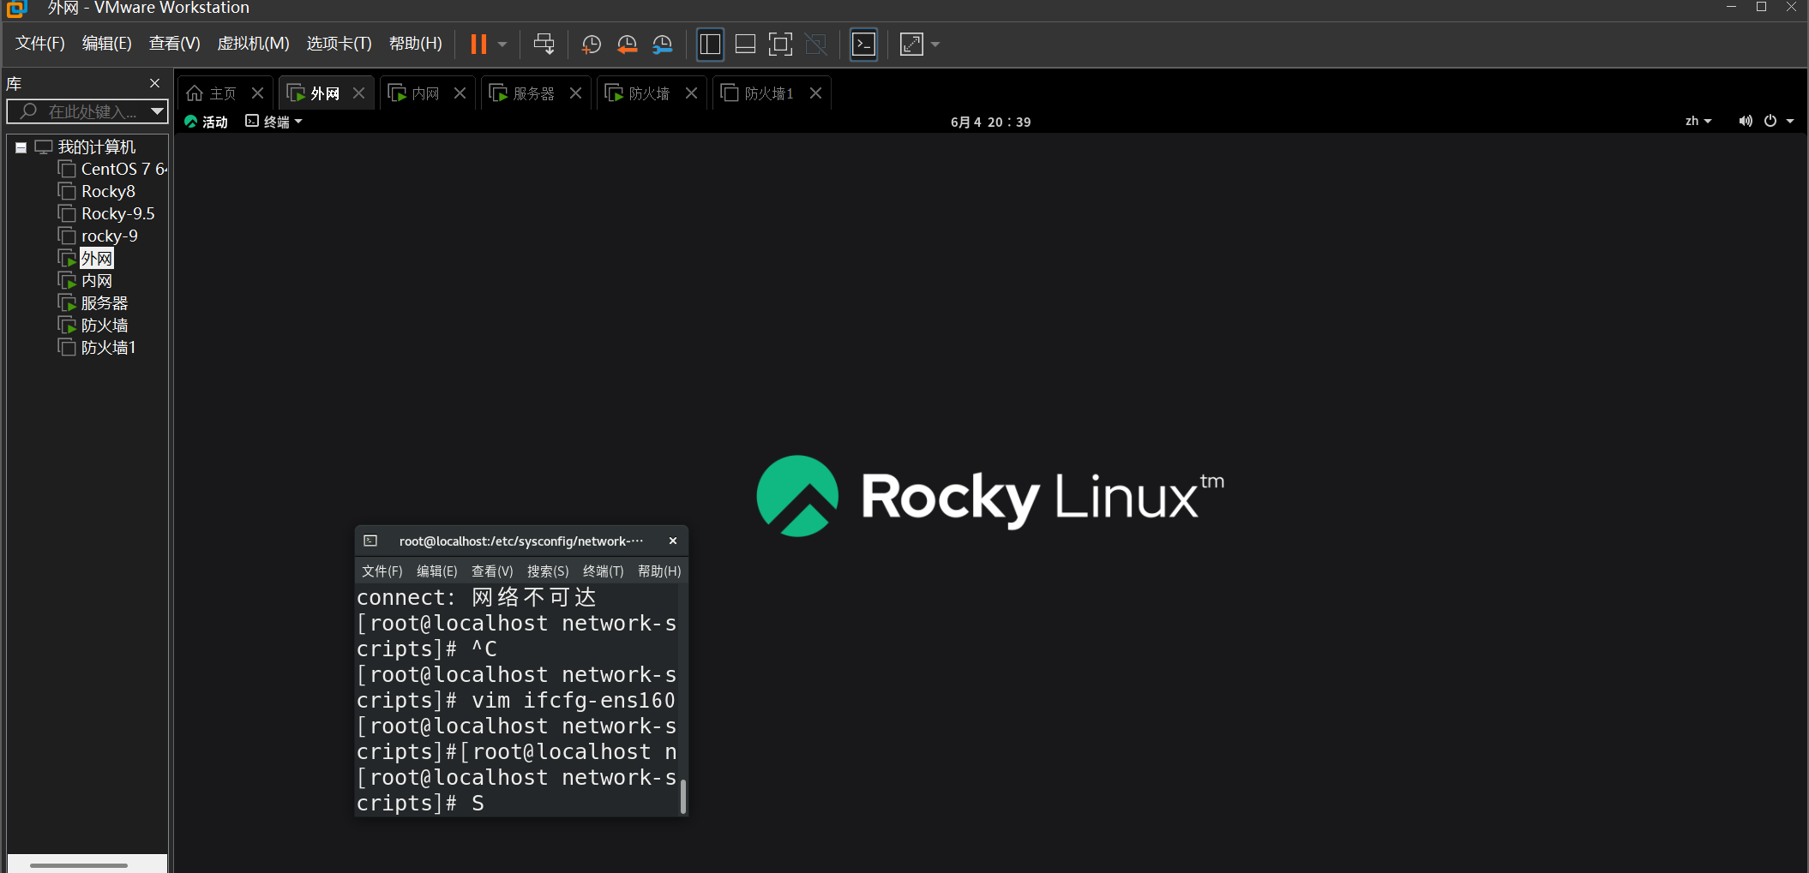Take a snapshot of this VM
This screenshot has width=1809, height=873.
coord(591,44)
